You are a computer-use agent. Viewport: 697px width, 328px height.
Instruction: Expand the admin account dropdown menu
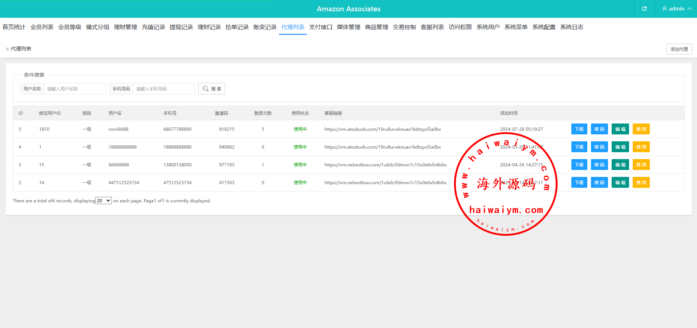click(689, 9)
